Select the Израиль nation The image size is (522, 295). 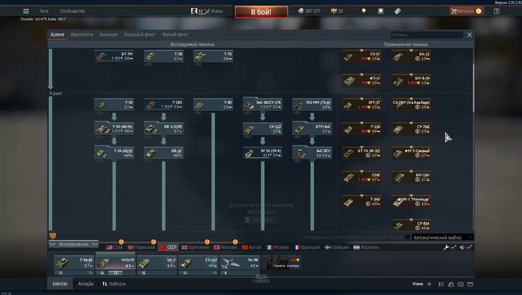tap(367, 247)
